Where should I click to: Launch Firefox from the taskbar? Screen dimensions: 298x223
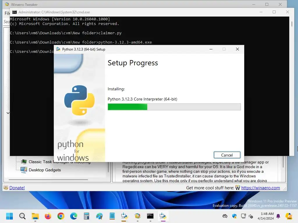[48, 216]
